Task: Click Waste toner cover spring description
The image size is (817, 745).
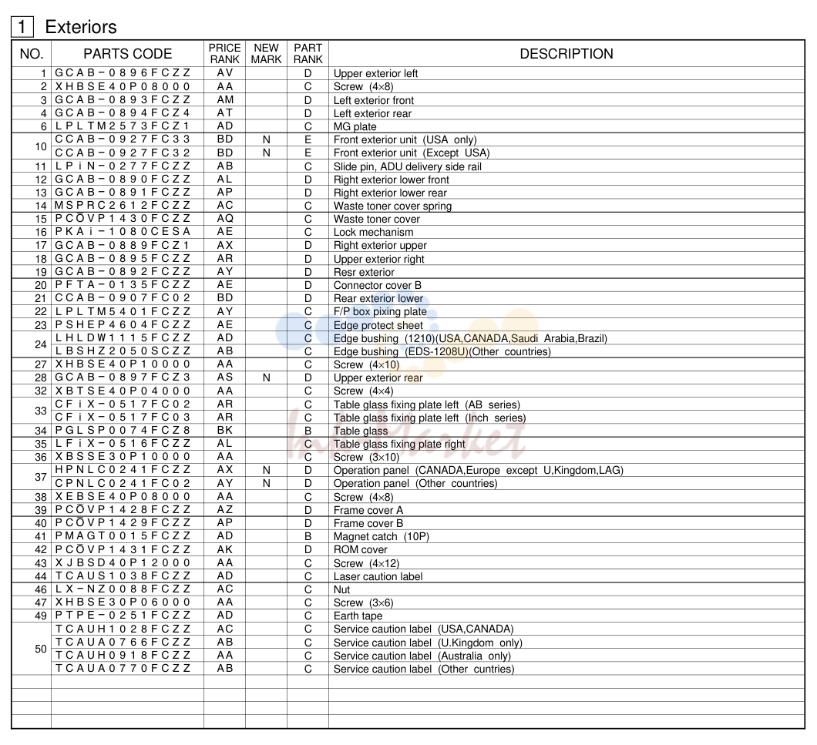Action: coord(392,206)
